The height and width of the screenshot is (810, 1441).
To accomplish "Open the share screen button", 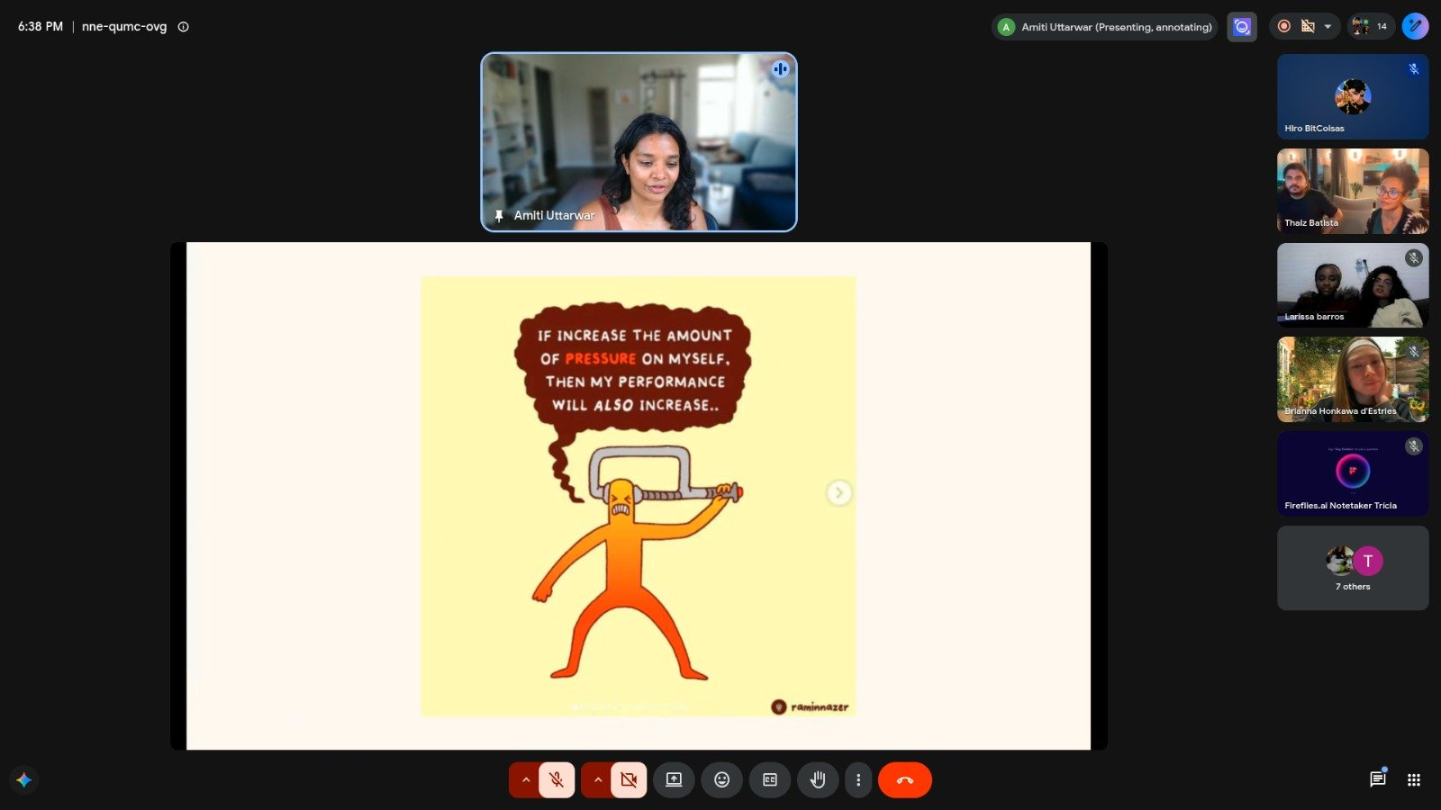I will pos(674,780).
